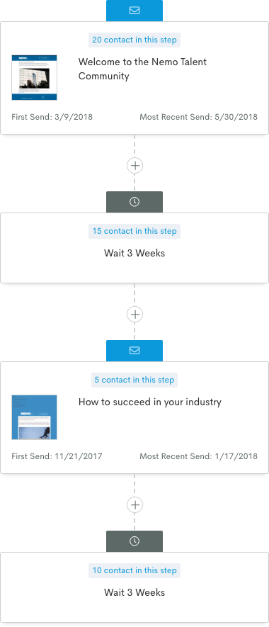
Task: Open Welcome to the Nemo Talent Community title
Action: (x=143, y=69)
